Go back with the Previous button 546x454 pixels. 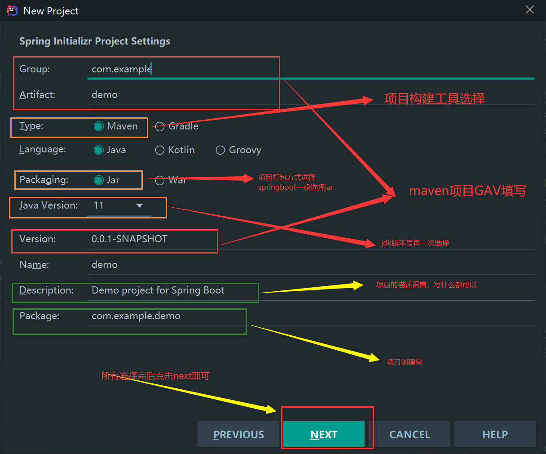click(x=238, y=434)
